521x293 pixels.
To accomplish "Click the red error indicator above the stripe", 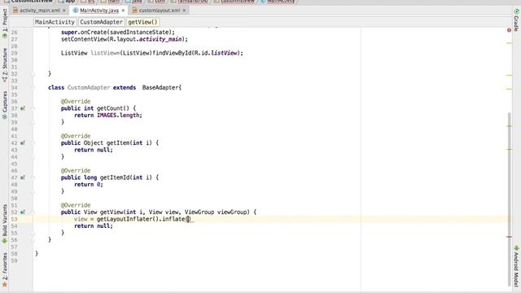I will 509,30.
